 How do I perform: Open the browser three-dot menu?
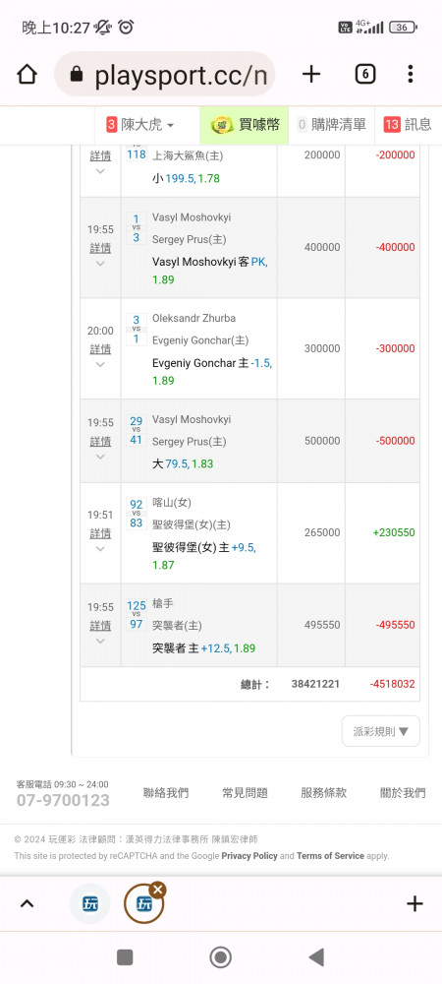click(x=410, y=74)
